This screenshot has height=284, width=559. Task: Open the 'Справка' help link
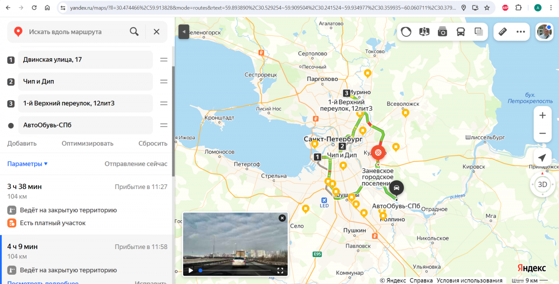click(x=421, y=281)
